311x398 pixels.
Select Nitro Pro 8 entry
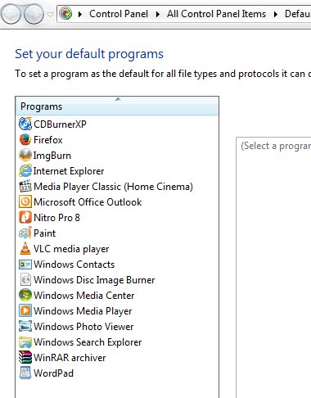click(56, 218)
